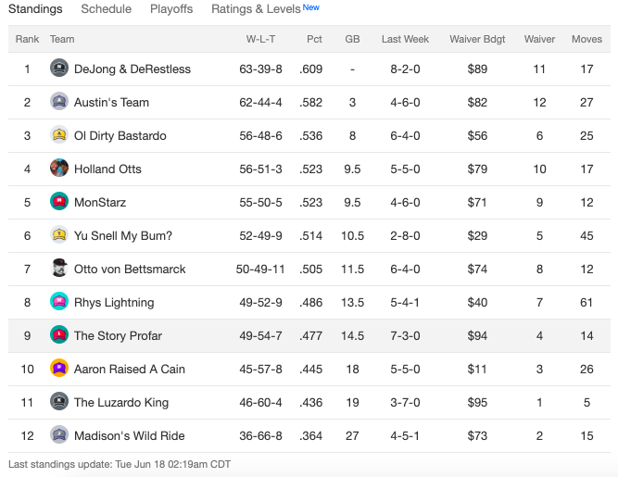Click Aaron Raised A Cain purple cap icon

(59, 368)
